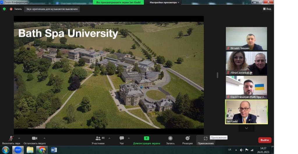Image resolution: width=298 pixels, height=154 pixels.
Task: Open Google Chrome from the taskbar
Action: [42, 150]
